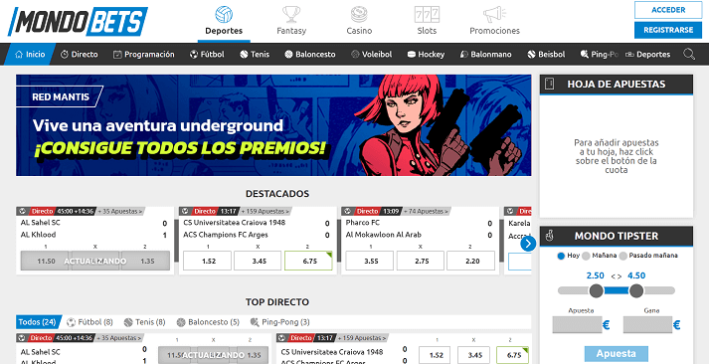Screen dimensions: 709x364
Task: Open AL Sahel SC match in Destacados
Action: click(x=40, y=223)
